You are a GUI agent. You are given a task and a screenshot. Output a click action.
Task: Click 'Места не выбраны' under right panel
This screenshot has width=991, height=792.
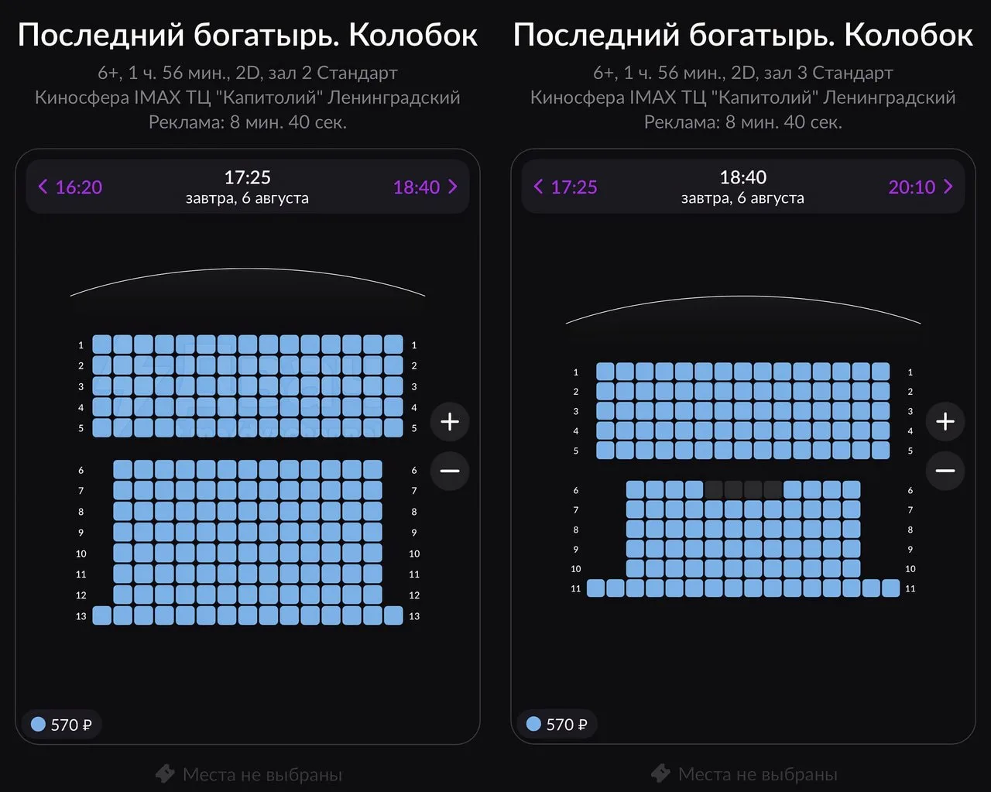point(758,774)
